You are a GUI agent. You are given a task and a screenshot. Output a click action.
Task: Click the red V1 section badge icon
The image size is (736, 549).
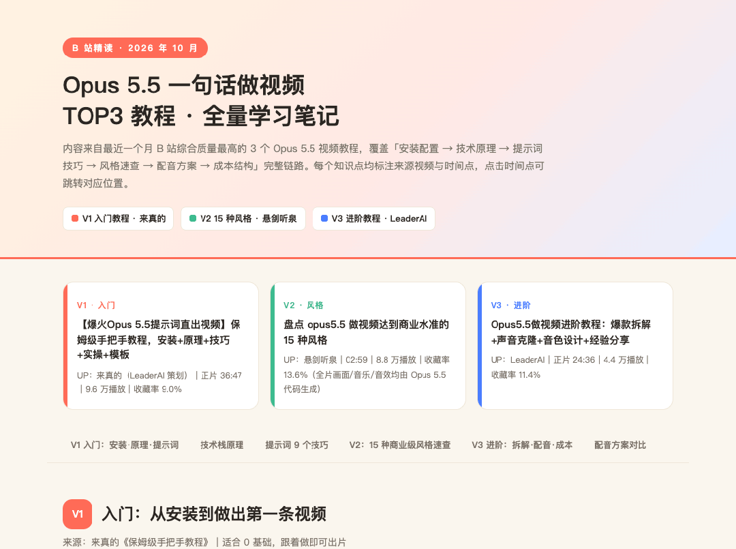(x=78, y=514)
